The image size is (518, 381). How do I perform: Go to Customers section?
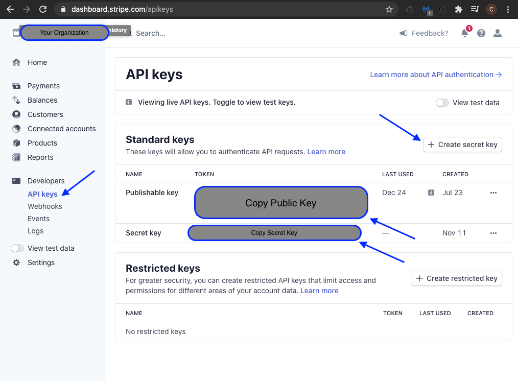tap(45, 114)
